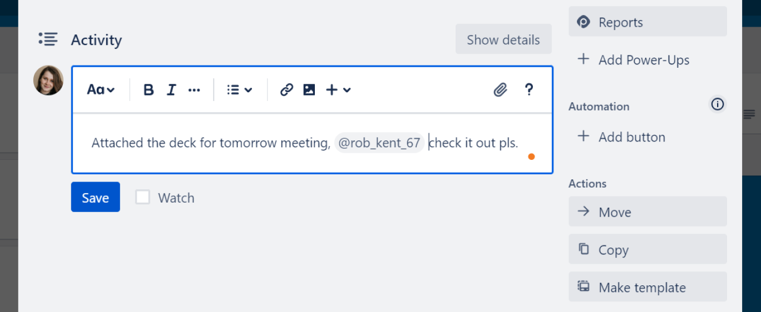This screenshot has width=761, height=312.
Task: Open the Reports power-up
Action: click(648, 22)
